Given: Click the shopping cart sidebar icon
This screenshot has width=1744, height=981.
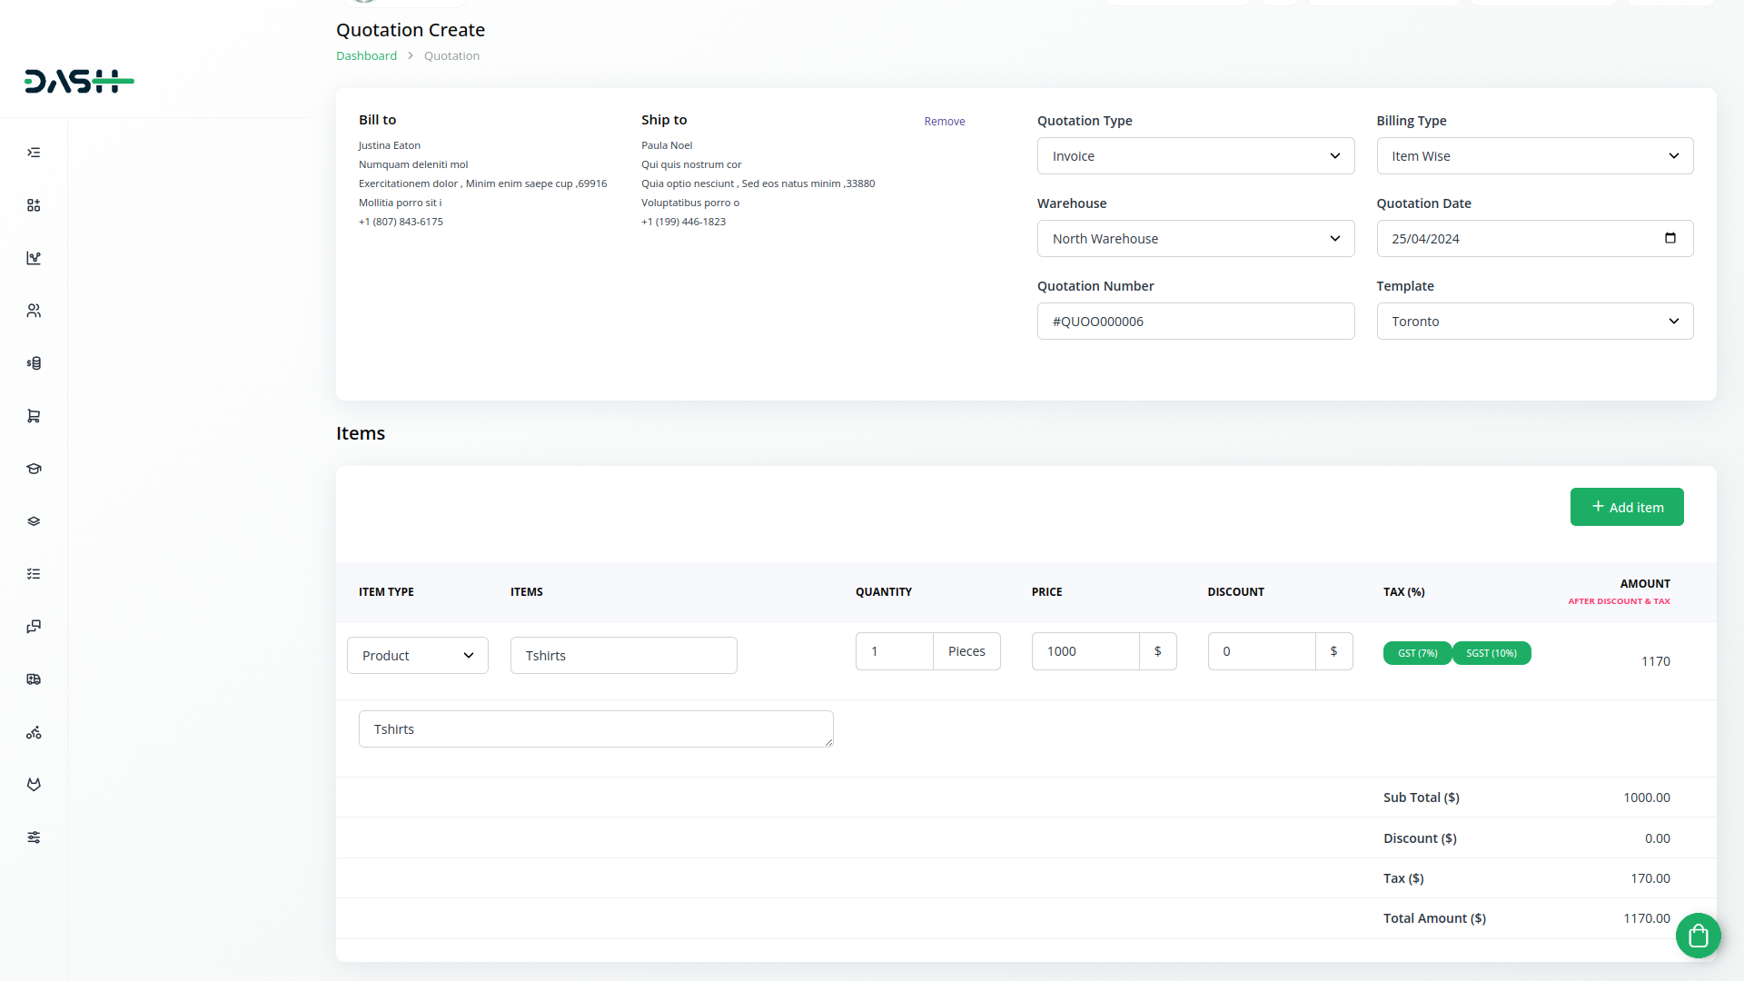Looking at the screenshot, I should pos(34,416).
